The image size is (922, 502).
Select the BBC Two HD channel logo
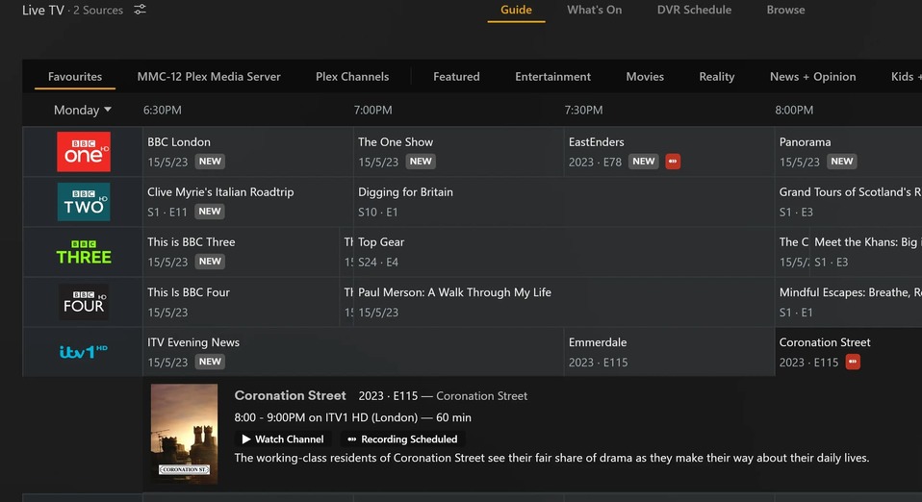84,202
